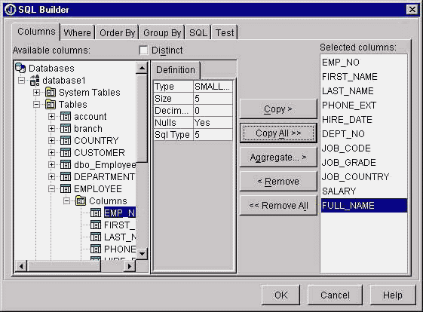This screenshot has height=312, width=423.
Task: Click the CUSTOMER table icon
Action: [x=66, y=153]
